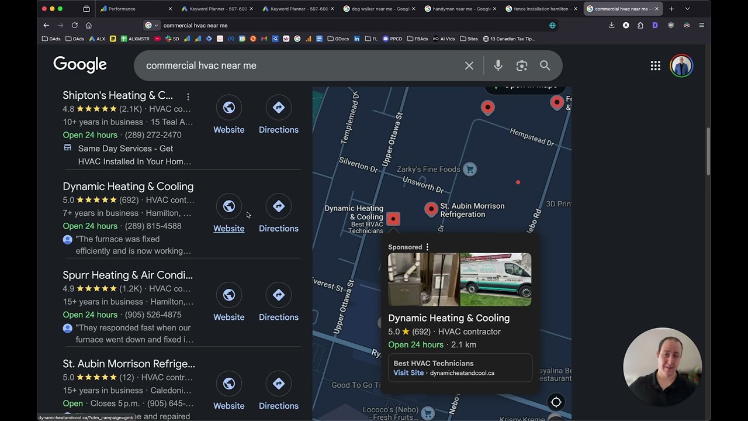748x421 pixels.
Task: Click the van photo in sponsored card
Action: coord(496,279)
